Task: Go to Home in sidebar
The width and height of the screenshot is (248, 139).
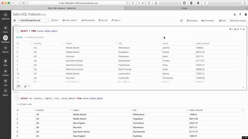Action: 5,29
